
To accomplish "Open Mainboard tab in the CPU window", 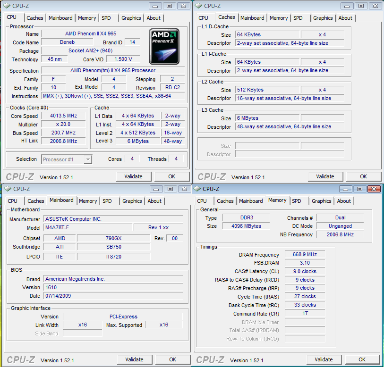I will click(x=60, y=18).
